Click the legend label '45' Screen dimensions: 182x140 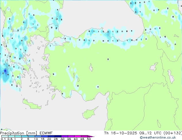point(82,139)
